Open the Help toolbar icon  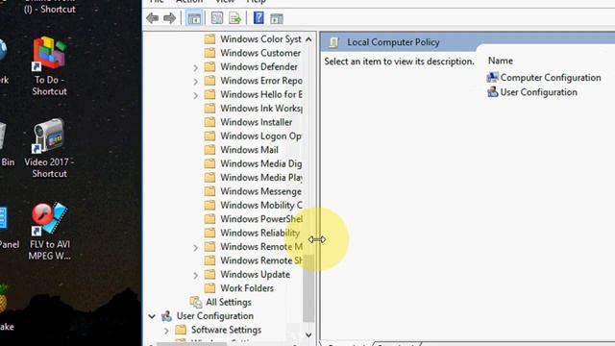pos(258,18)
